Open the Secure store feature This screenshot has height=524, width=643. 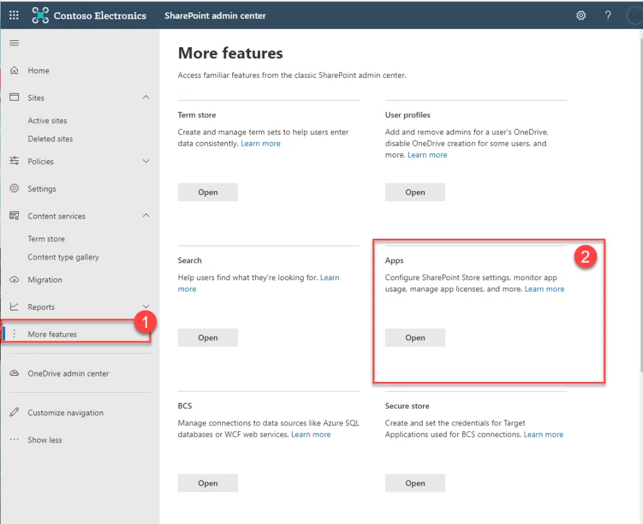(415, 483)
